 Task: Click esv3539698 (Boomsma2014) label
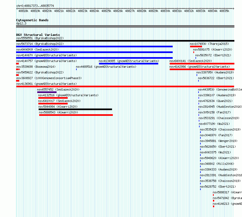pyautogui.click(x=36, y=67)
